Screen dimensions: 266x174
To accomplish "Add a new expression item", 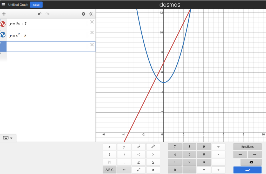I will click(4, 14).
